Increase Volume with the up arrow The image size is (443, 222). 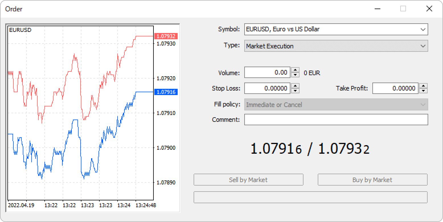pyautogui.click(x=295, y=70)
